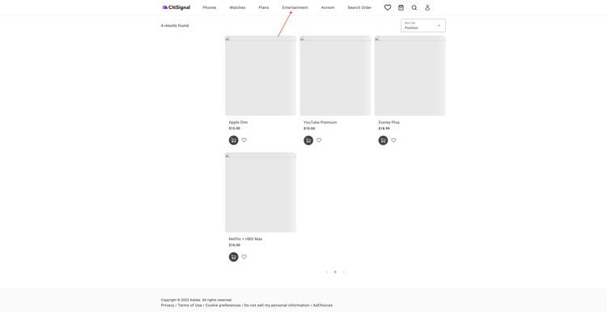Screen dimensions: 607x312
Task: Add YouTube Premium to cart
Action: pos(308,141)
